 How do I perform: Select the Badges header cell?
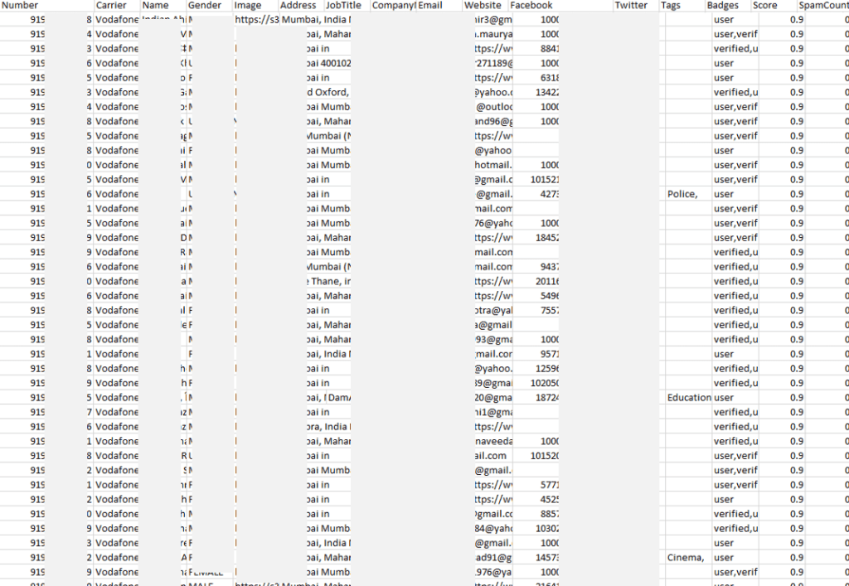[x=727, y=5]
